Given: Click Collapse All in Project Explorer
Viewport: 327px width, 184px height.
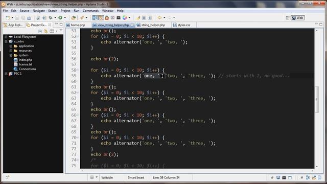Looking at the screenshot, I should [40, 31].
